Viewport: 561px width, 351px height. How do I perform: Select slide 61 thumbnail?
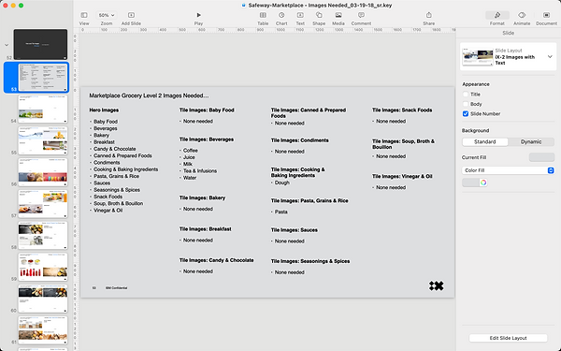[x=42, y=329]
